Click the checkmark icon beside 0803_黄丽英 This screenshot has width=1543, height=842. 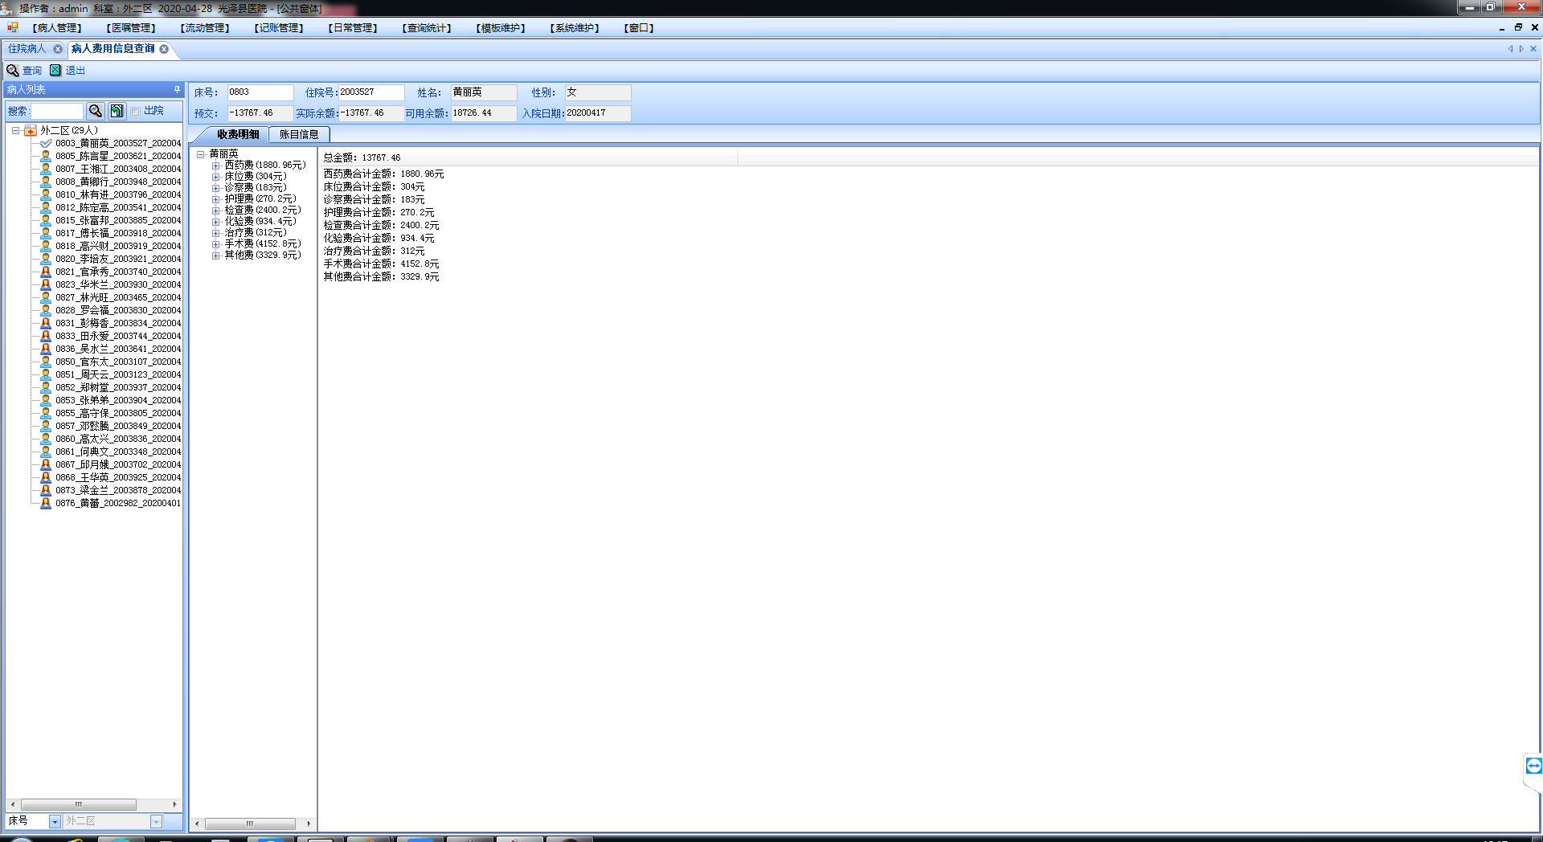[46, 143]
